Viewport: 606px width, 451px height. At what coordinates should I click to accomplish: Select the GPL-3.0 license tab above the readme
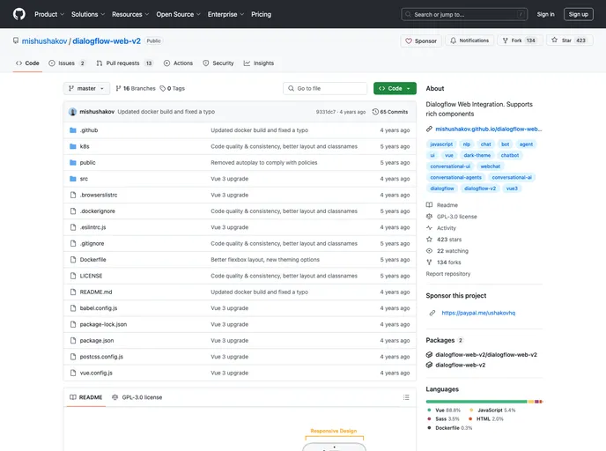coord(137,397)
